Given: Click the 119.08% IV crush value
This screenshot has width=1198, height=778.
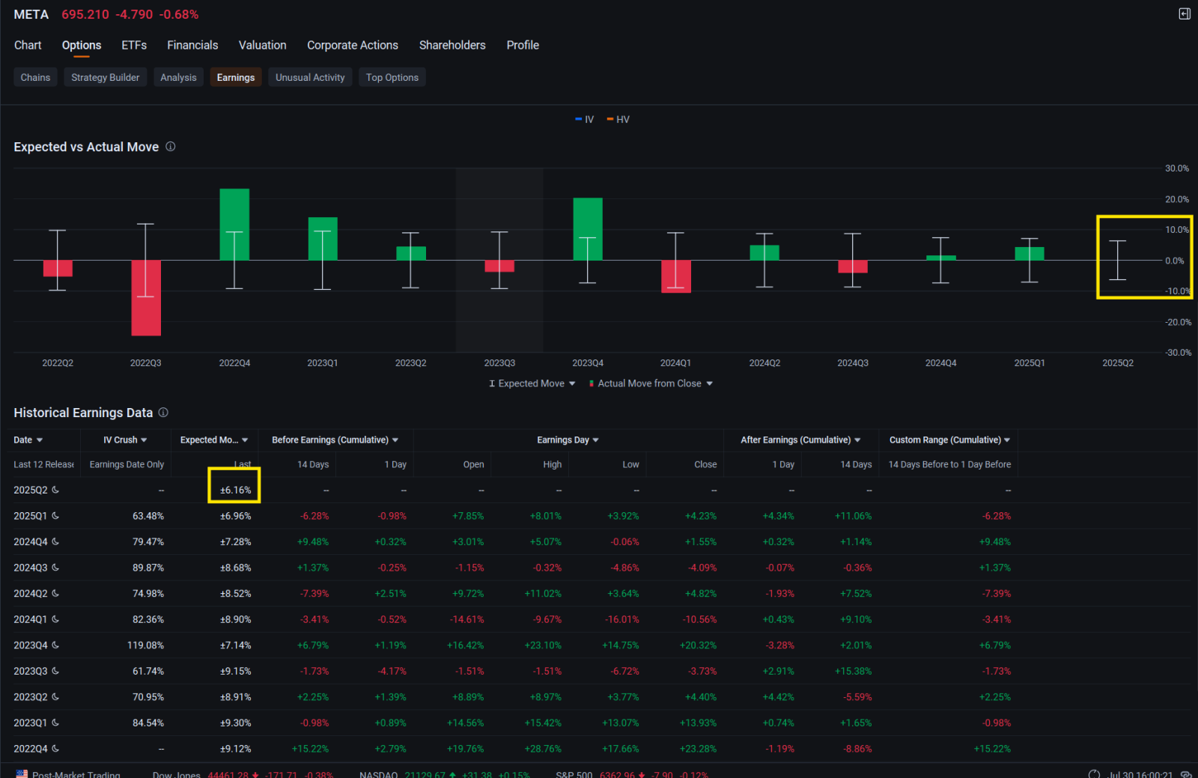Looking at the screenshot, I should pos(145,645).
